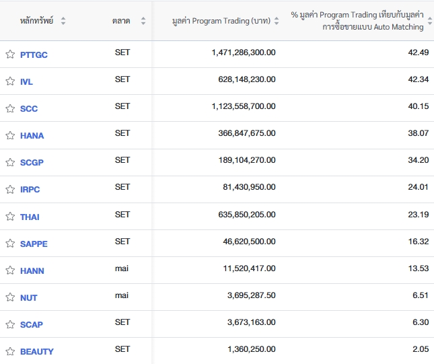Click the star icon for BEAUTY
This screenshot has height=364, width=434.
tap(10, 351)
